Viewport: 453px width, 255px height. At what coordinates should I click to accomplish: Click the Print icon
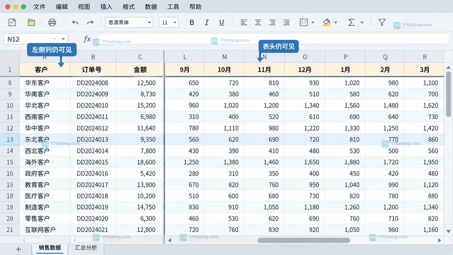(x=52, y=22)
